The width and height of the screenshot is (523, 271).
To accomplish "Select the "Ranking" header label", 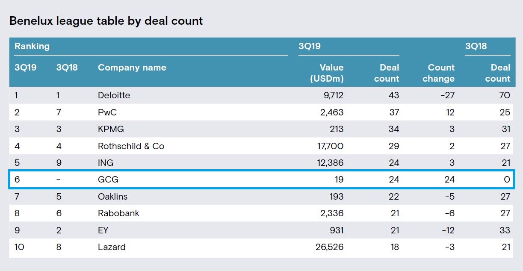I will [32, 46].
